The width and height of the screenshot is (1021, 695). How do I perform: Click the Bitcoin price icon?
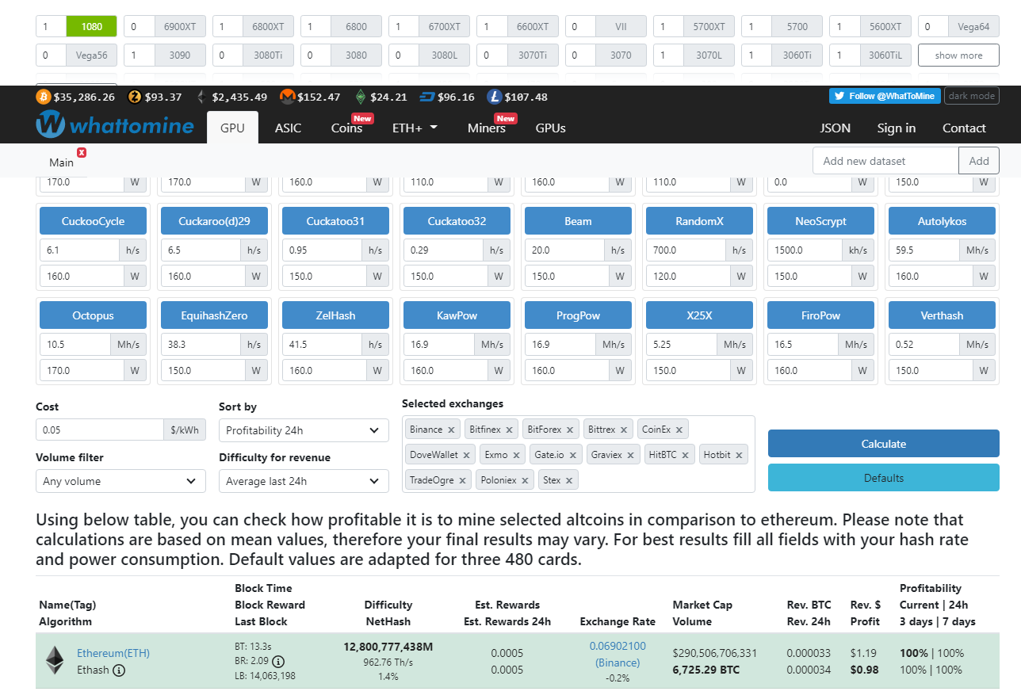point(43,97)
